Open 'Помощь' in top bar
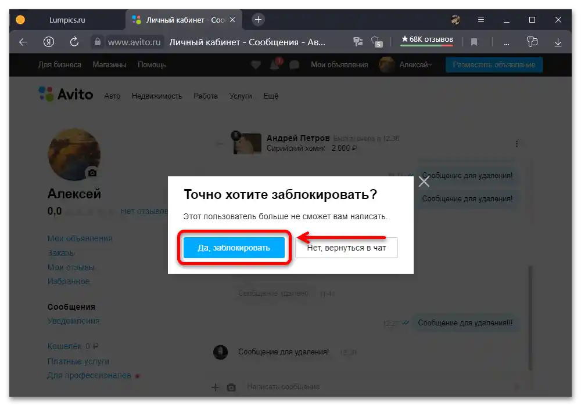581x406 pixels. [x=152, y=65]
